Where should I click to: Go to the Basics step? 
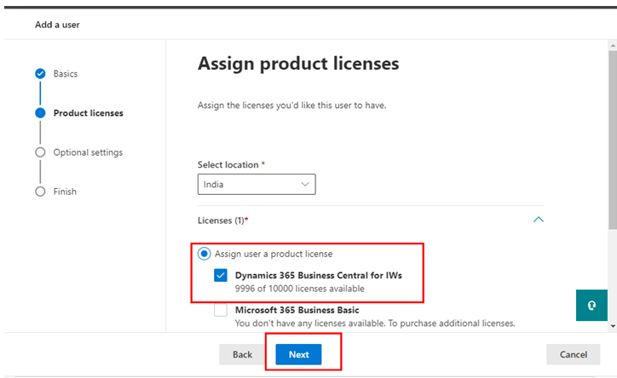coord(66,73)
